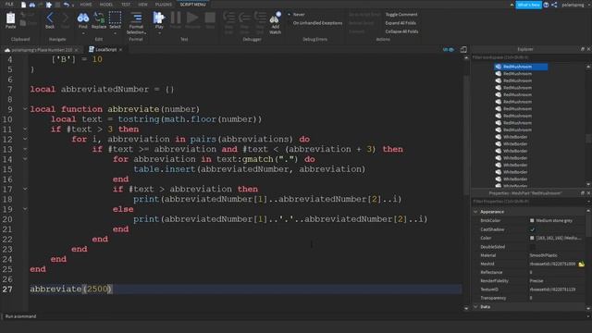Switch to the VIEW ribbon tab
Viewport: 592px width, 333px height.
pyautogui.click(x=142, y=5)
